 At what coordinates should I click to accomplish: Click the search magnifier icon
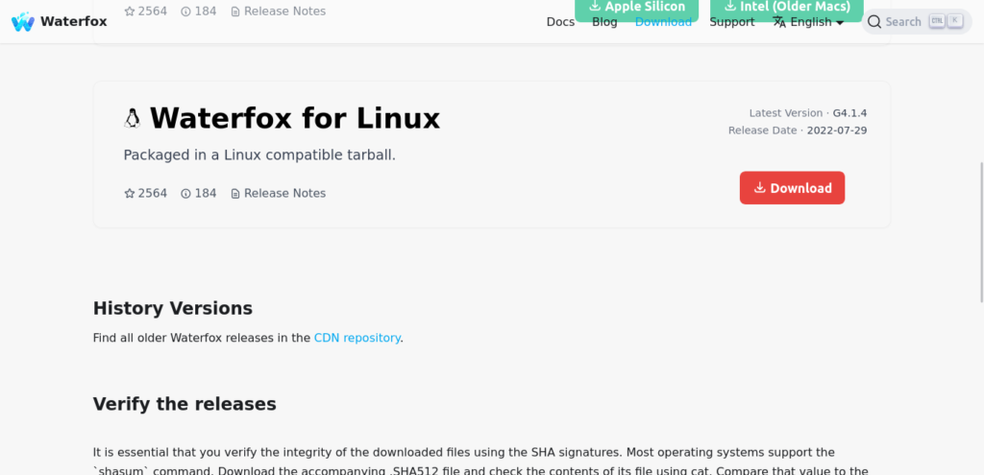[x=874, y=22]
